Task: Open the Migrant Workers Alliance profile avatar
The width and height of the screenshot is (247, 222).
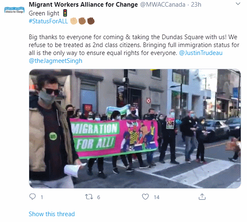Action: (14, 10)
